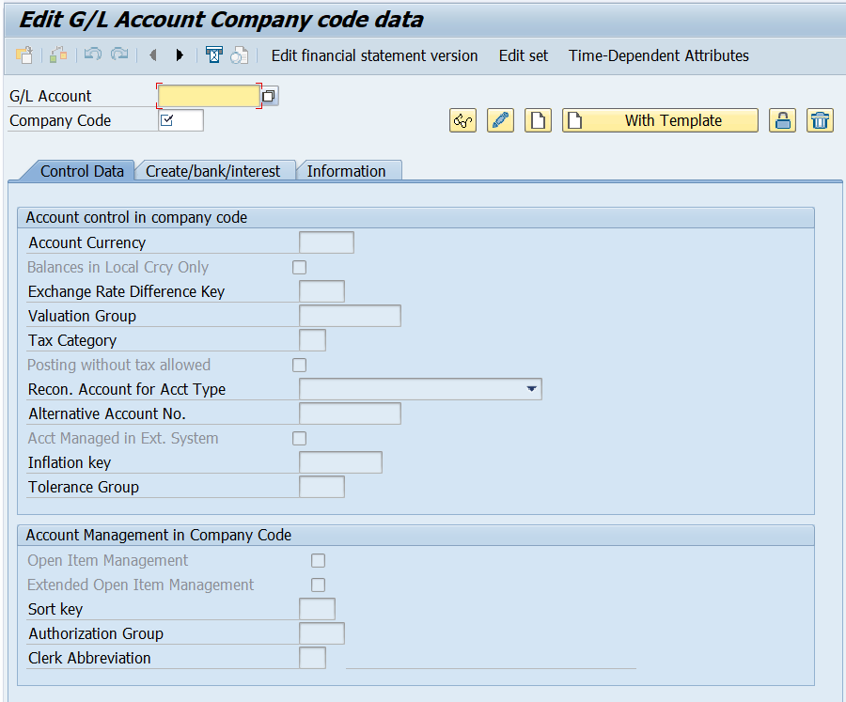This screenshot has width=846, height=702.
Task: Create account With Template
Action: [x=660, y=120]
